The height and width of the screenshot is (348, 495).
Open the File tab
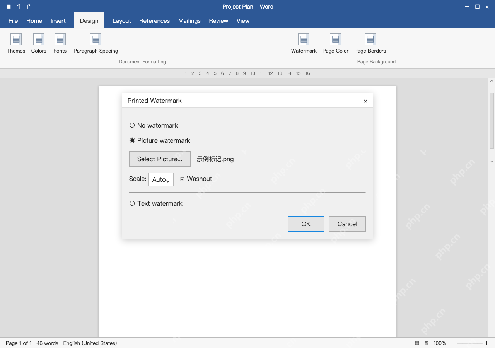click(13, 21)
